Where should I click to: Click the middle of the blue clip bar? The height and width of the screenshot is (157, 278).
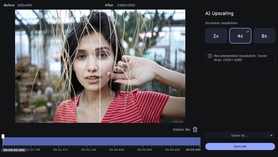(102, 142)
